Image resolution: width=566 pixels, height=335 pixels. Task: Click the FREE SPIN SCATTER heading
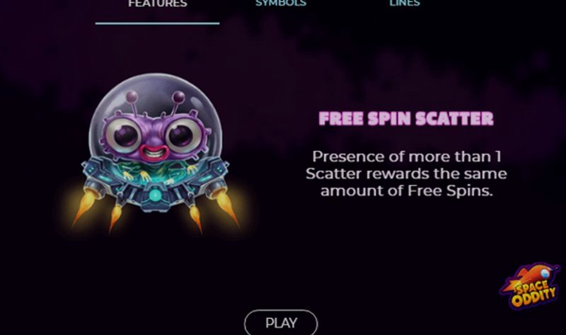pyautogui.click(x=406, y=118)
